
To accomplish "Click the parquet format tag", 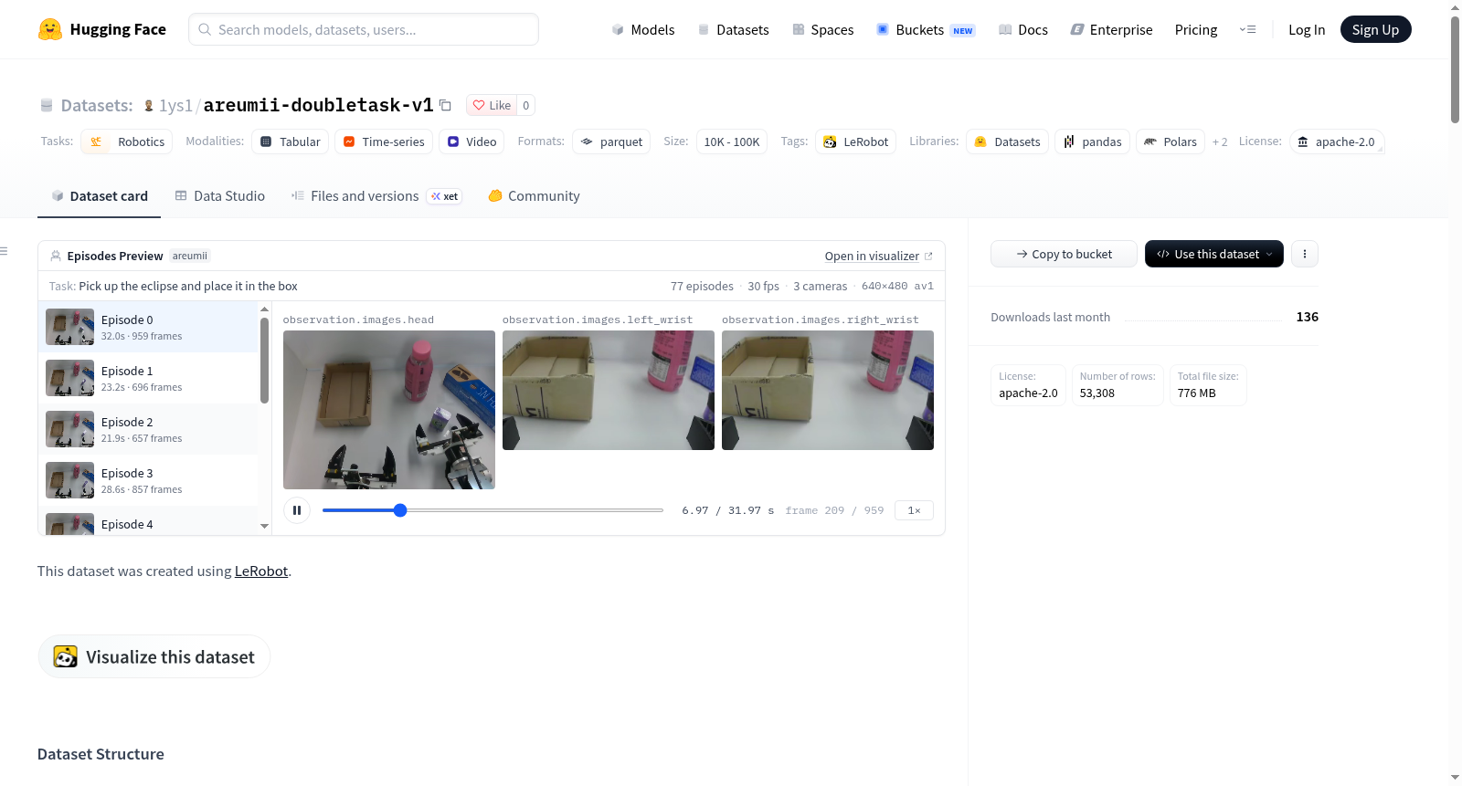I will [x=611, y=141].
